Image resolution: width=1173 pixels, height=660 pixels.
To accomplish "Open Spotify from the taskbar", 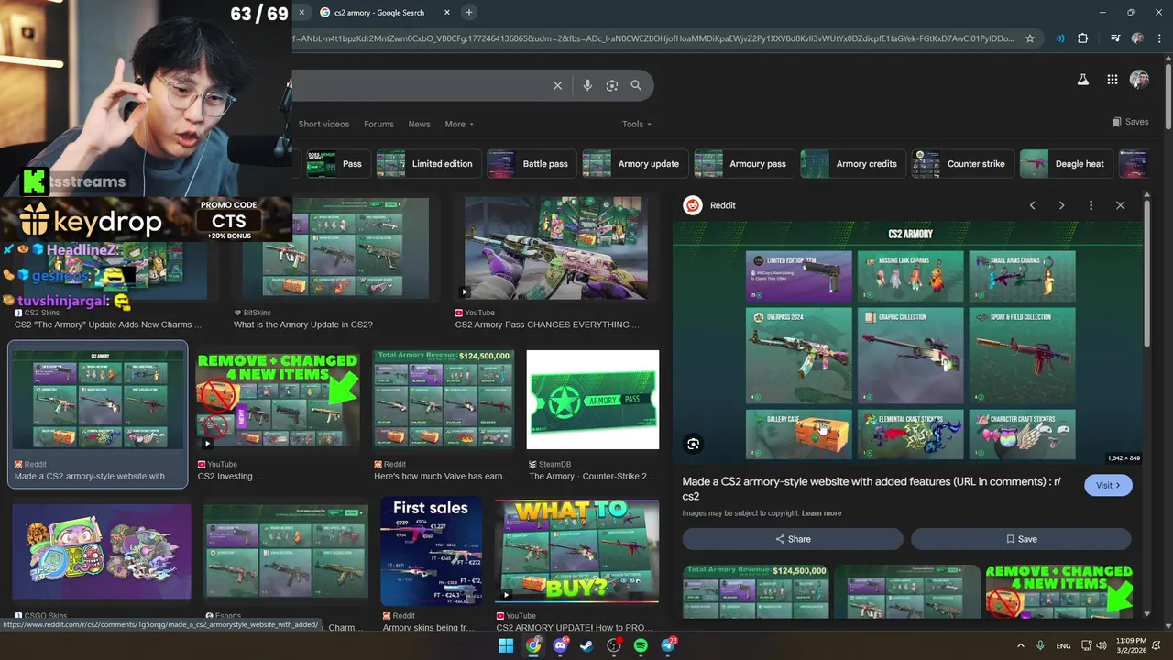I will (641, 645).
